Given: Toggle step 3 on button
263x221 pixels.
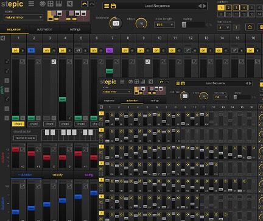Looking at the screenshot, I should pos(46,51).
